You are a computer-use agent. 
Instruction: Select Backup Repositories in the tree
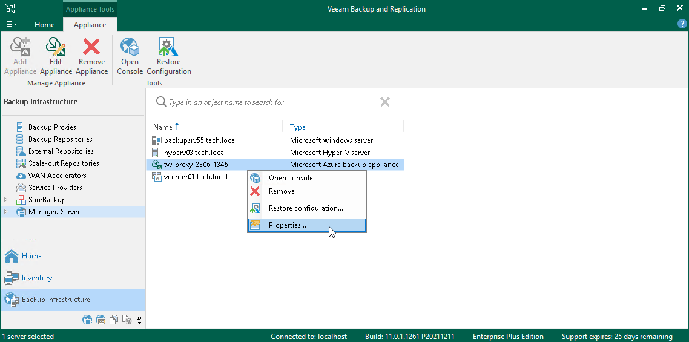pos(60,139)
